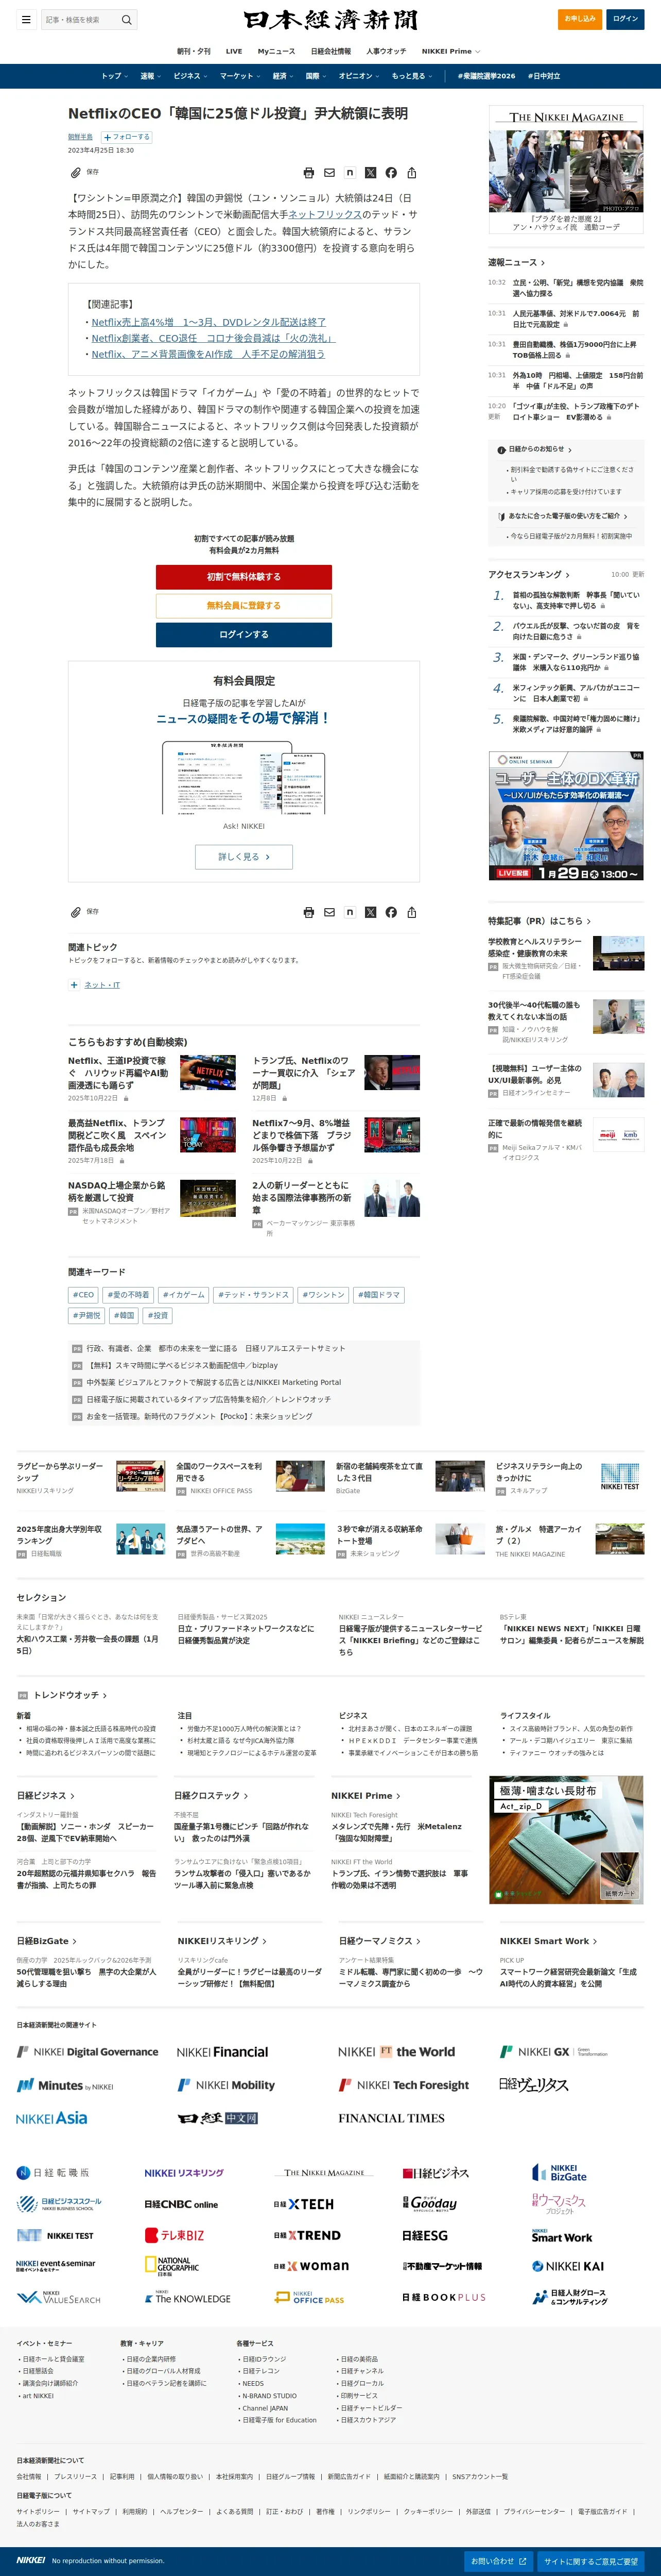Expand the NIKKEI Prime dropdown in header

pyautogui.click(x=450, y=51)
